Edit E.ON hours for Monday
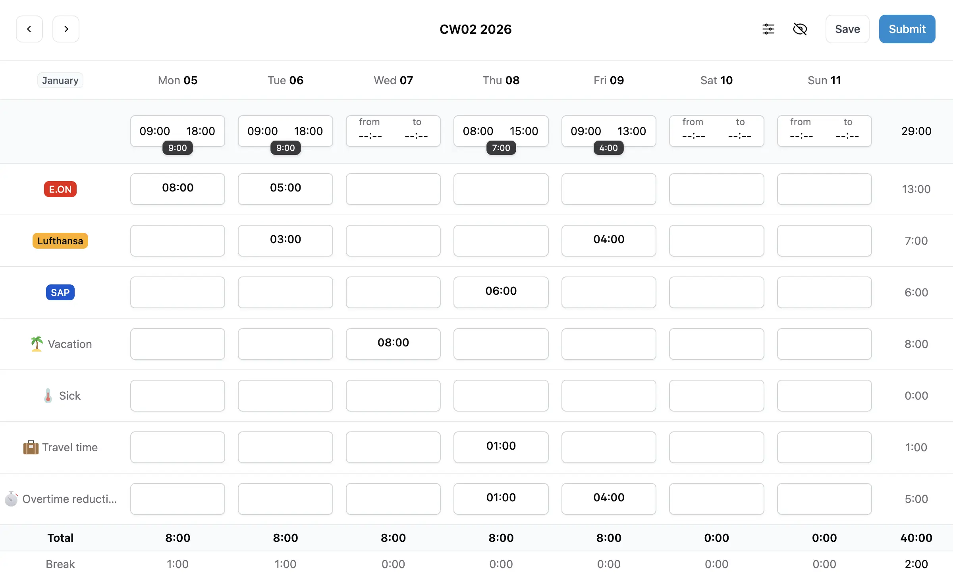 click(177, 189)
